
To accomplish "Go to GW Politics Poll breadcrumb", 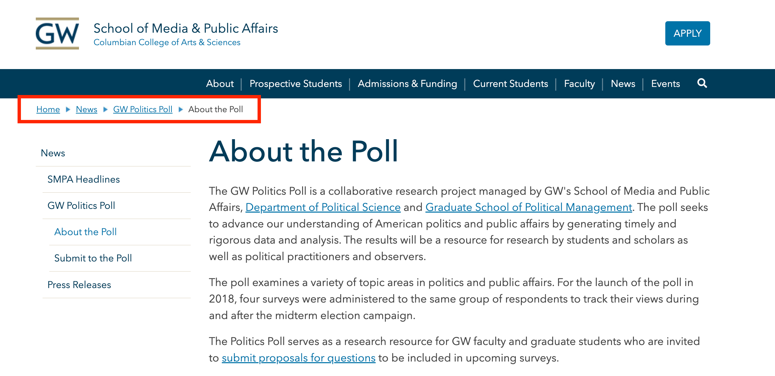I will click(143, 109).
